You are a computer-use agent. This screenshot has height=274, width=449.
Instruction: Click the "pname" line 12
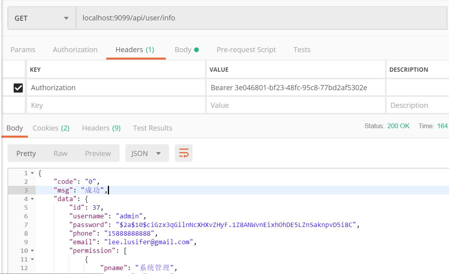(138, 268)
